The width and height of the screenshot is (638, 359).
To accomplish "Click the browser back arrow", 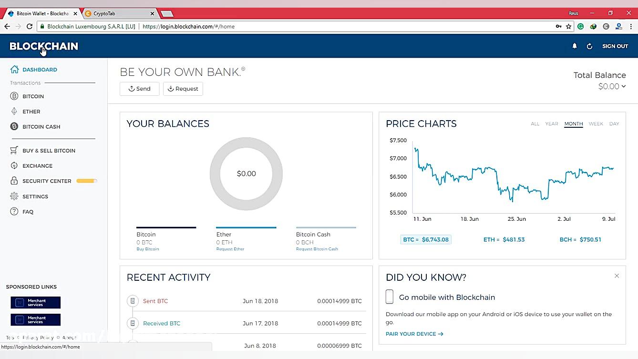I will tap(7, 27).
